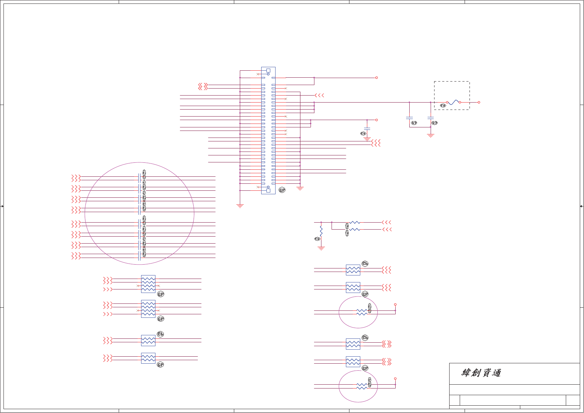Image resolution: width=584 pixels, height=413 pixels.
Task: Click the double off-page arrows left of connector's top pins
Action: coord(203,86)
